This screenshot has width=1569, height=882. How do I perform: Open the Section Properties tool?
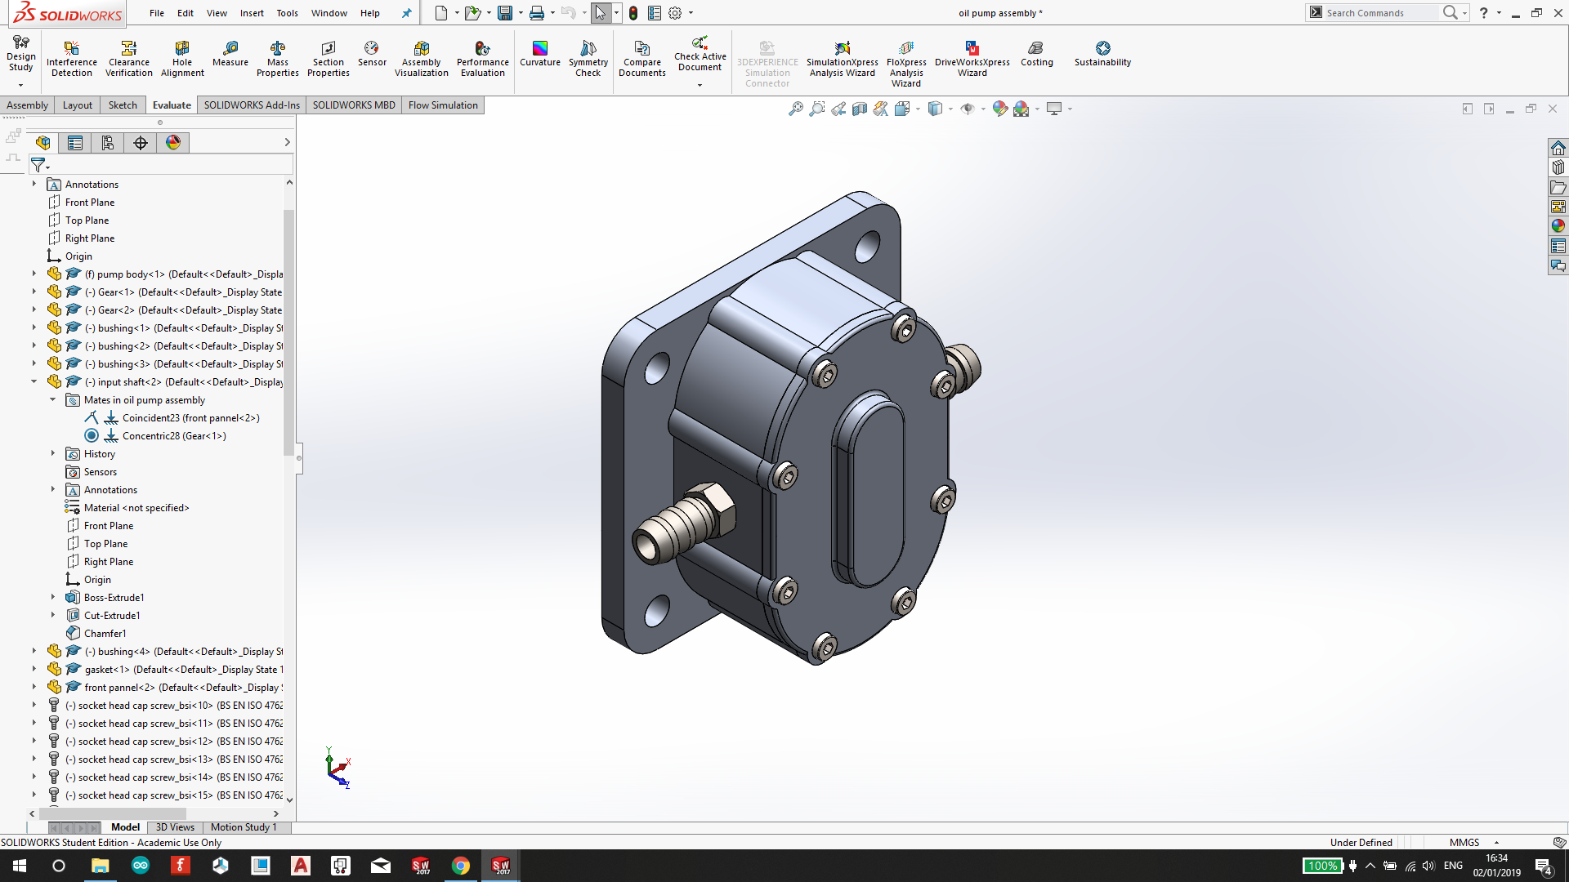pyautogui.click(x=328, y=57)
